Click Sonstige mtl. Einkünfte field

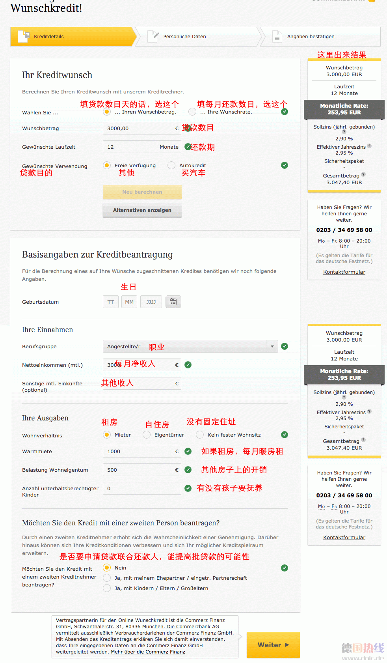(x=142, y=383)
